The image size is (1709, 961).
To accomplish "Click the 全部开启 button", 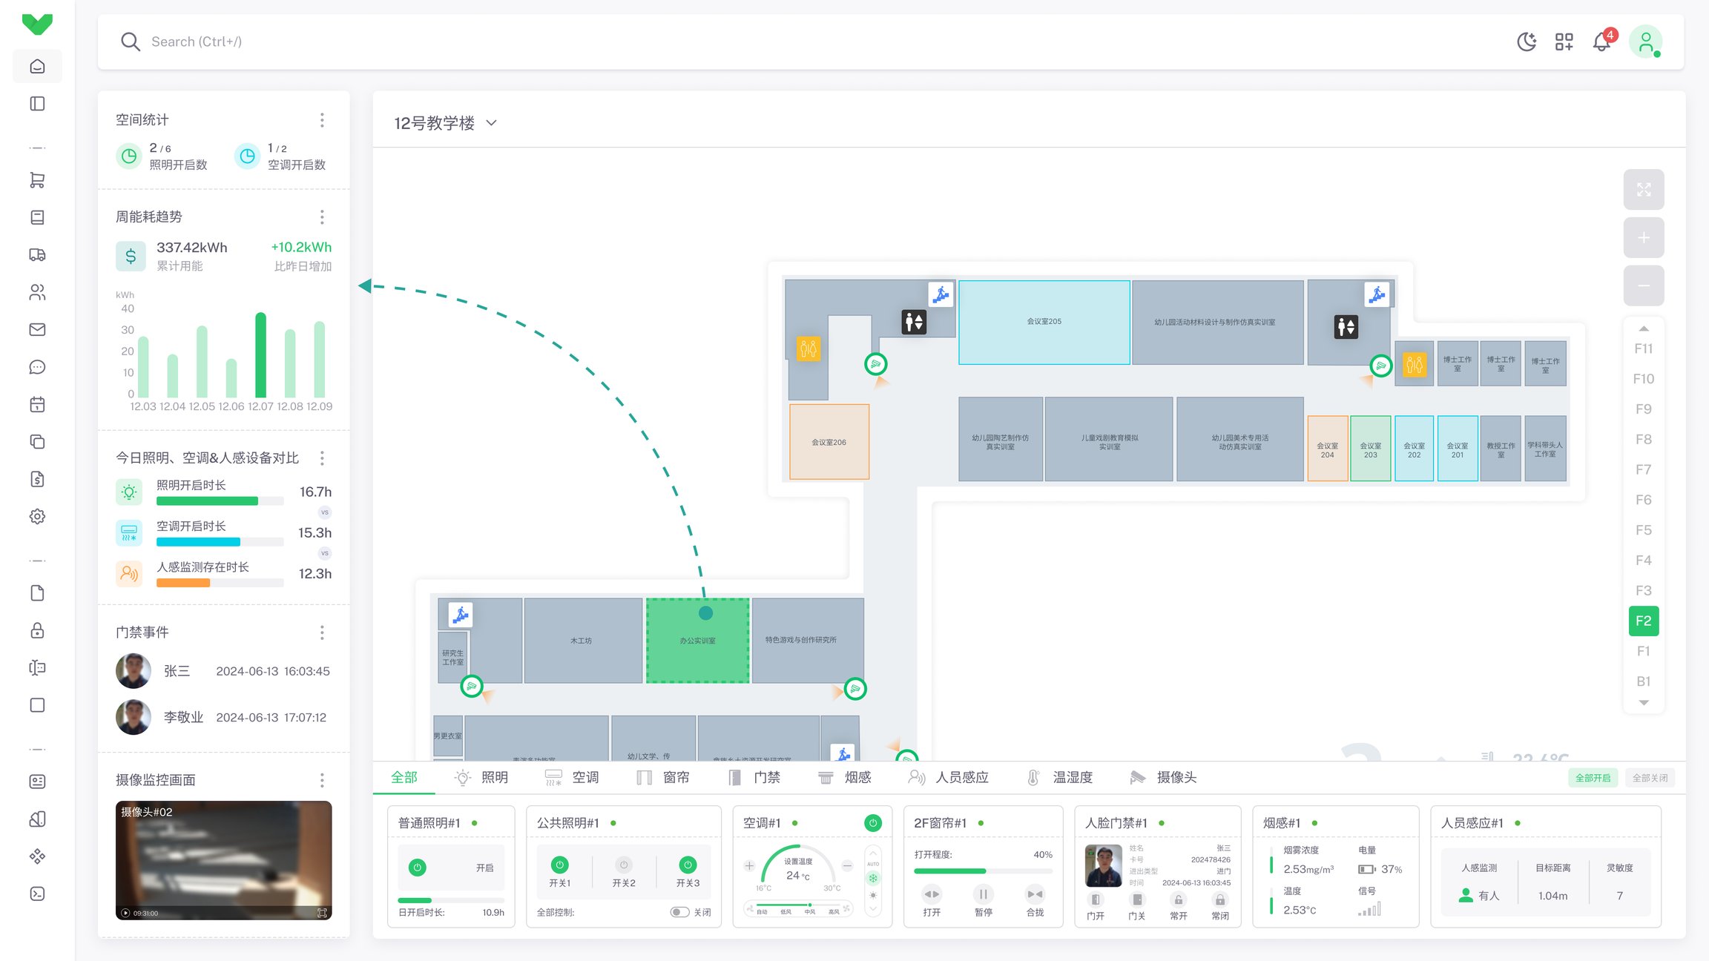I will click(1593, 778).
